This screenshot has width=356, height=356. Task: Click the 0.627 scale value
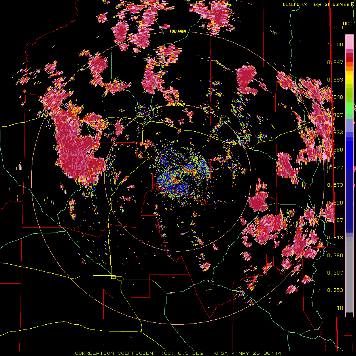335,167
